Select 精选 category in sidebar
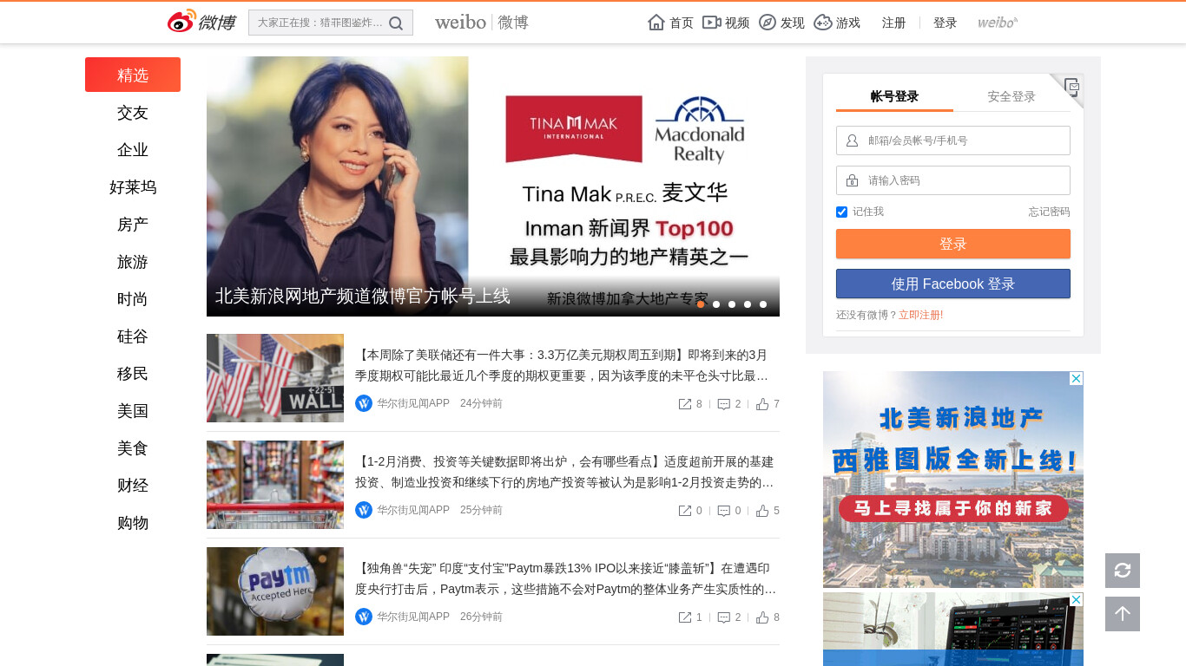This screenshot has width=1186, height=666. (133, 75)
